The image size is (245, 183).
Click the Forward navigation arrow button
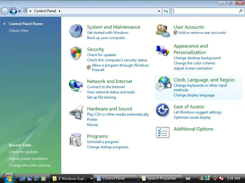click(13, 11)
